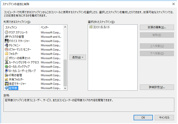Click Microsoft and V... vendor cell
The image size is (178, 124).
coord(51,37)
